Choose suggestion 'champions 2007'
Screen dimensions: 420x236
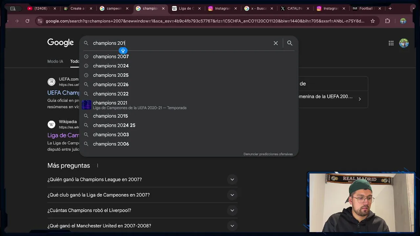tap(189, 56)
